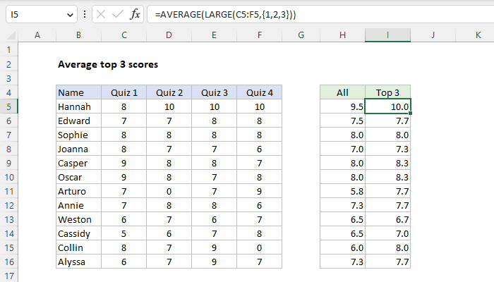Open the Name Box dropdown arrow
The width and height of the screenshot is (494, 282).
tap(70, 15)
